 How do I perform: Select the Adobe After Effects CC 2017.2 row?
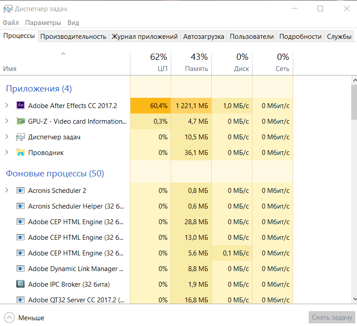(x=147, y=105)
